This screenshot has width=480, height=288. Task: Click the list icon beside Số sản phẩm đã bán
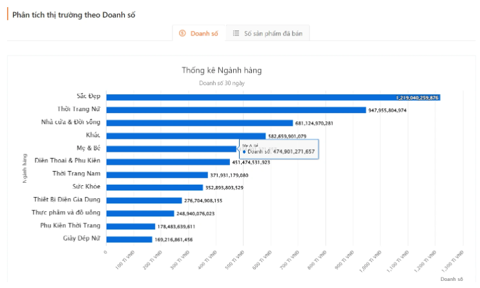pos(236,33)
